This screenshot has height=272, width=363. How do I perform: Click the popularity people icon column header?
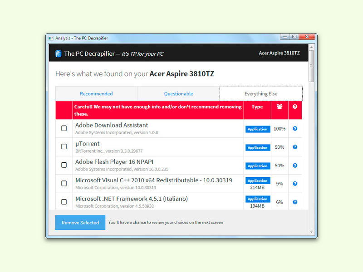coord(280,107)
